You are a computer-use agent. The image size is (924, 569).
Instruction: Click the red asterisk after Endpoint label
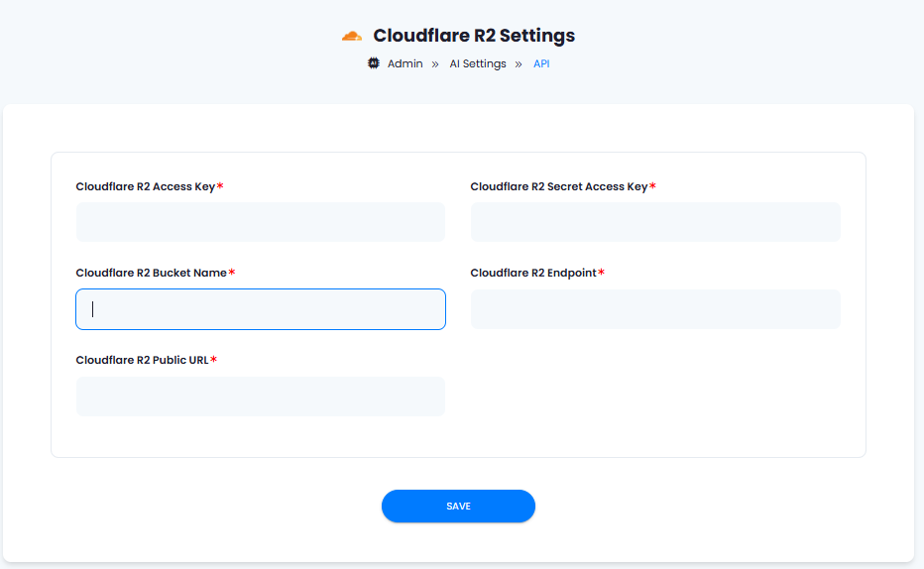(x=601, y=272)
